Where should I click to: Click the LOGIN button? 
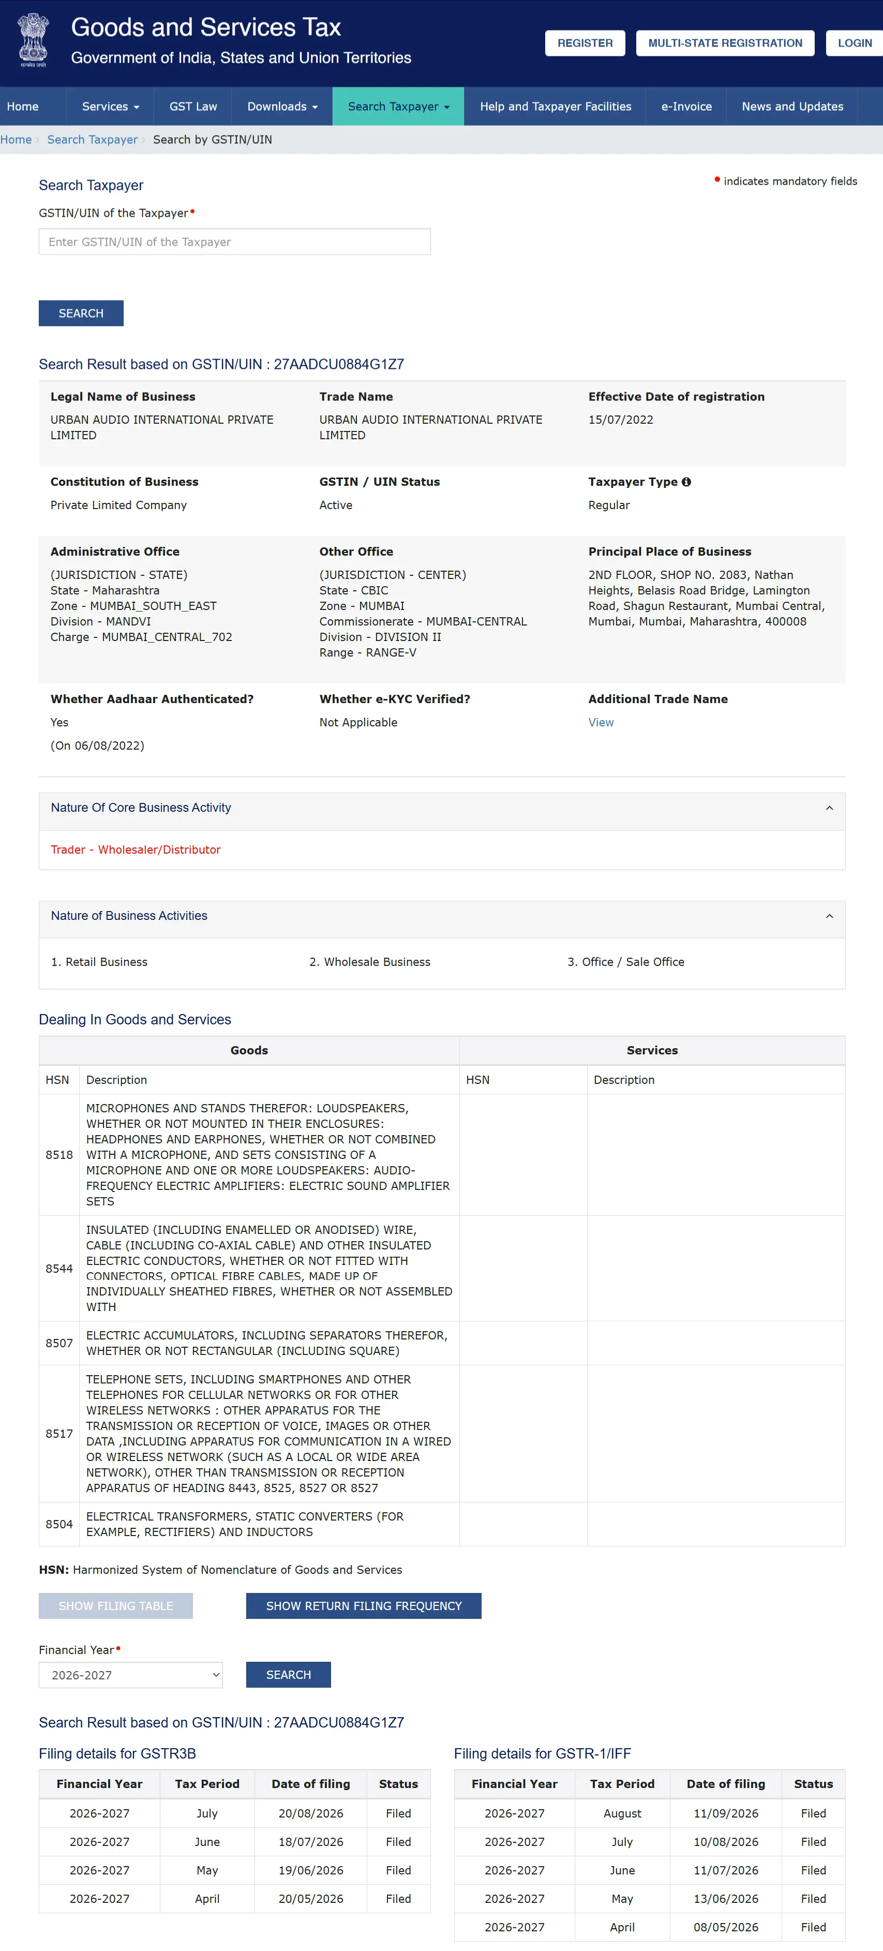tap(854, 43)
